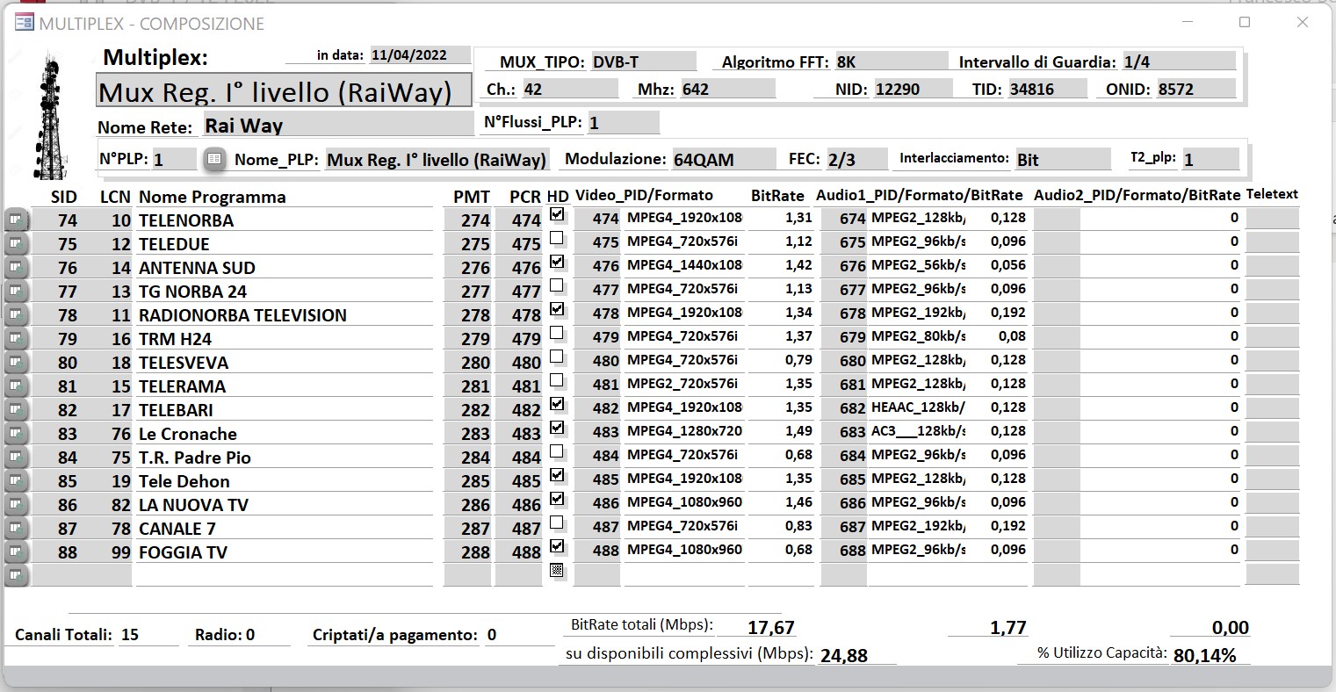
Task: Click the Nome Rete field Rai Way
Action: [x=337, y=125]
